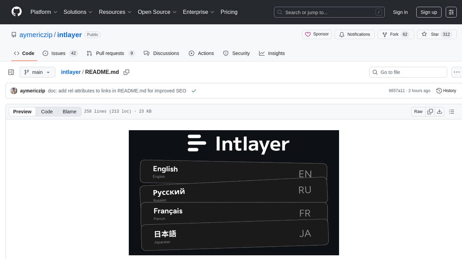Click the Issues counter 42
Image resolution: width=462 pixels, height=259 pixels.
73,53
